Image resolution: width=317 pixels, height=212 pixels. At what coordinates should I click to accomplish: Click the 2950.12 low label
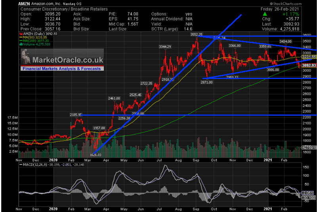click(x=233, y=77)
